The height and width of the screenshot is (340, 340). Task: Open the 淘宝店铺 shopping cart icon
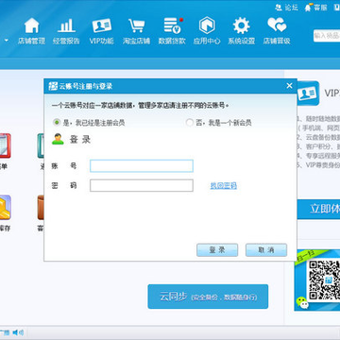(136, 31)
